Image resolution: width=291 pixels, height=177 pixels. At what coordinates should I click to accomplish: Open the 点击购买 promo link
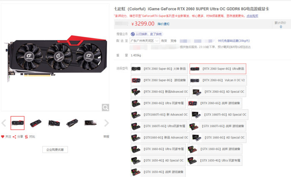click(252, 16)
